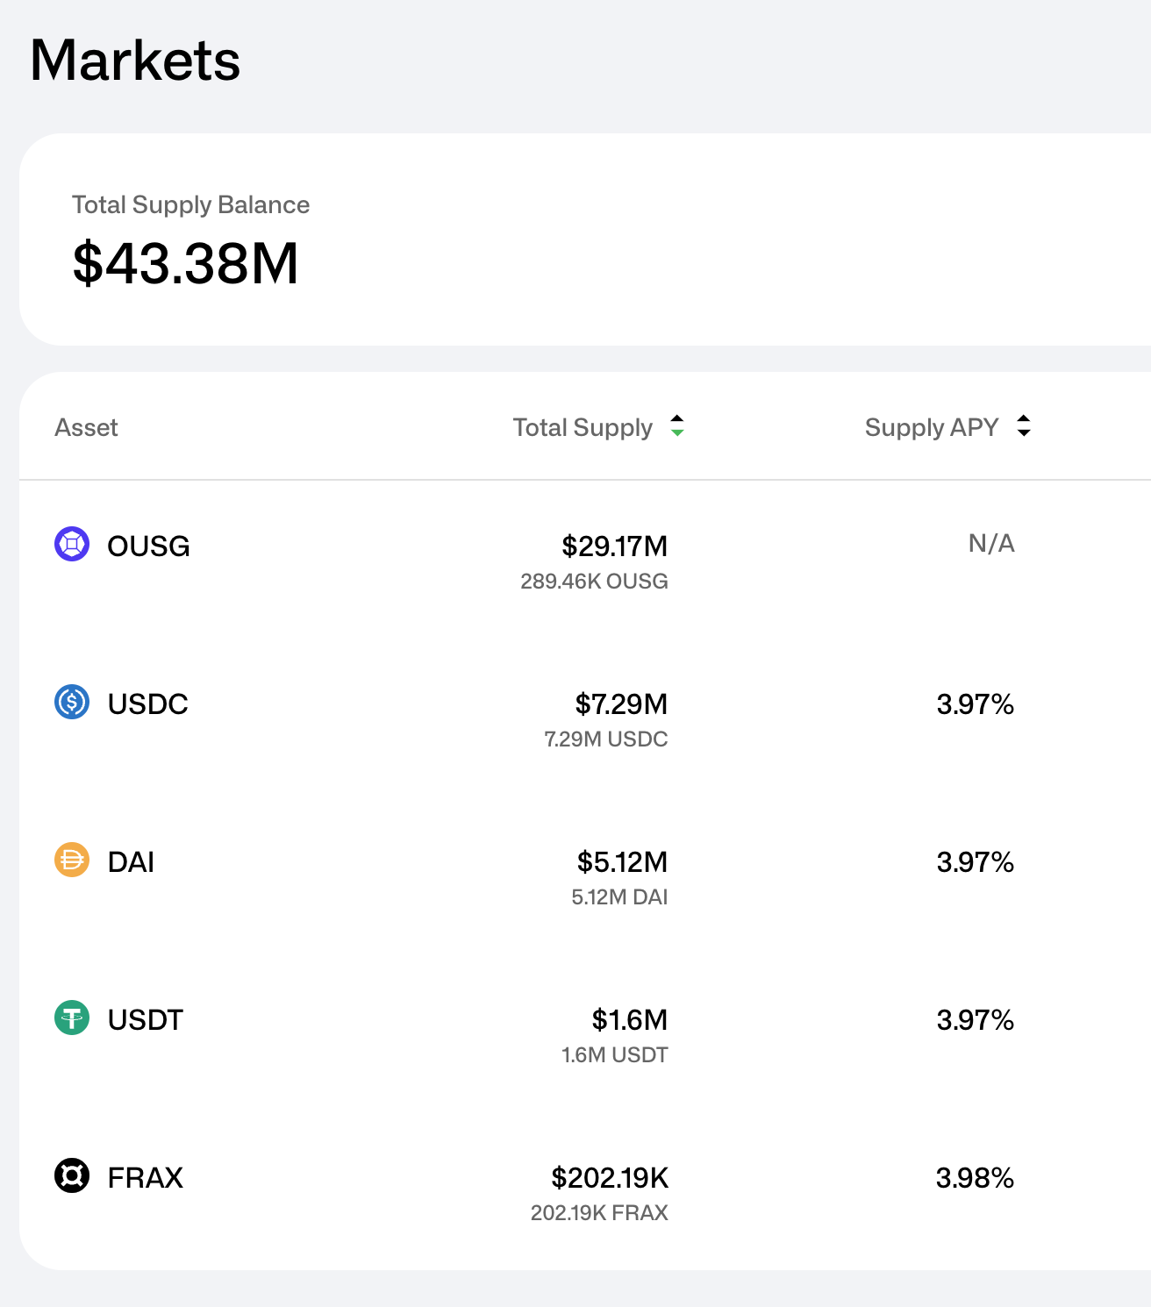Open the USDC market name link
Image resolution: width=1151 pixels, height=1307 pixels.
pos(147,704)
